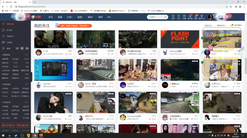This screenshot has height=138, width=247.
Task: Open a new browser tab
Action: [x=35, y=2]
